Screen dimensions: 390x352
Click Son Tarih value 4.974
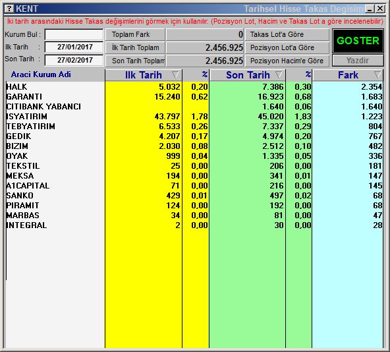point(273,136)
